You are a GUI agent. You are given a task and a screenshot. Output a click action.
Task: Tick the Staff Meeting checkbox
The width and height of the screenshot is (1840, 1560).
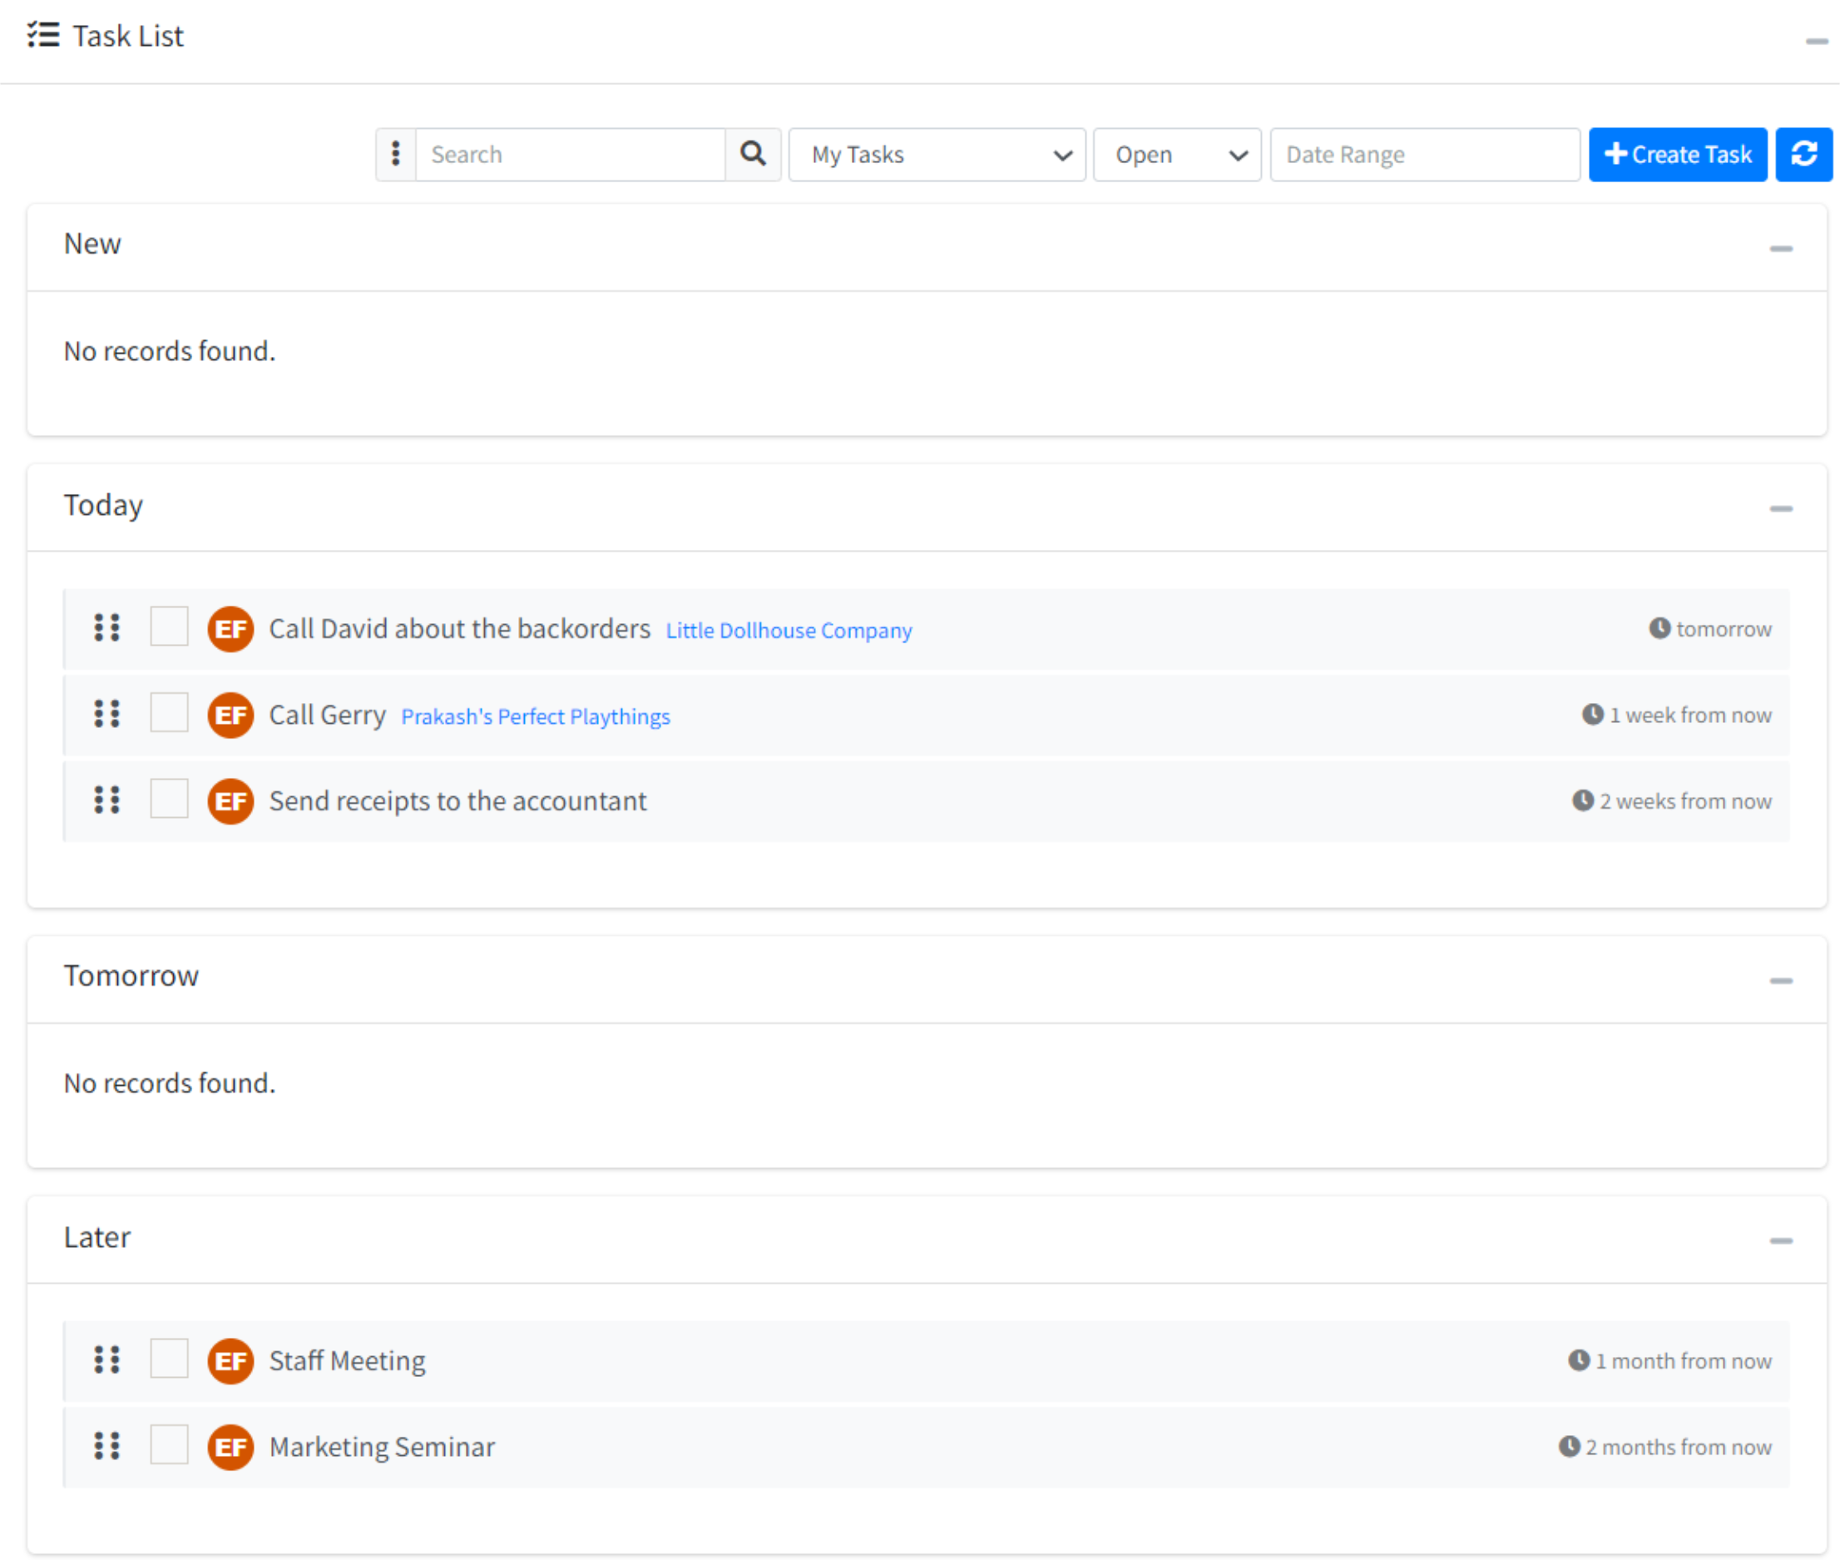[169, 1358]
